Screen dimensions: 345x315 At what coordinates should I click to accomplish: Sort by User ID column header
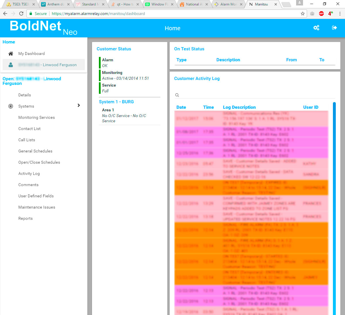311,107
